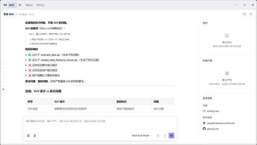Open the github.com reference link
This screenshot has width=257, height=145.
point(213,129)
